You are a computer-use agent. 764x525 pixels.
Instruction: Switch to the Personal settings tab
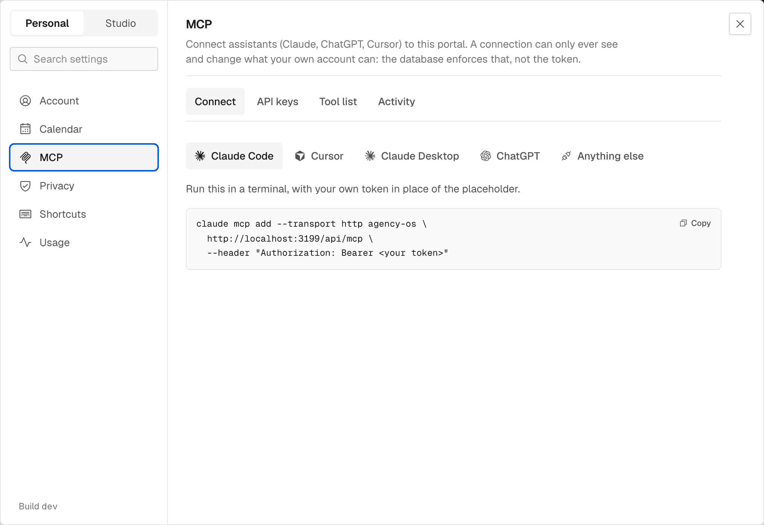47,23
